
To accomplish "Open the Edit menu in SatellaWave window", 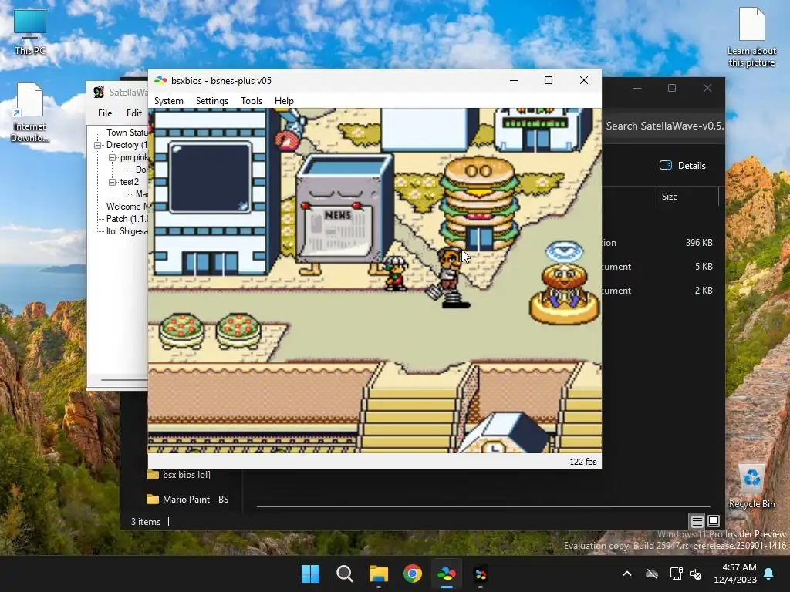I will click(133, 113).
